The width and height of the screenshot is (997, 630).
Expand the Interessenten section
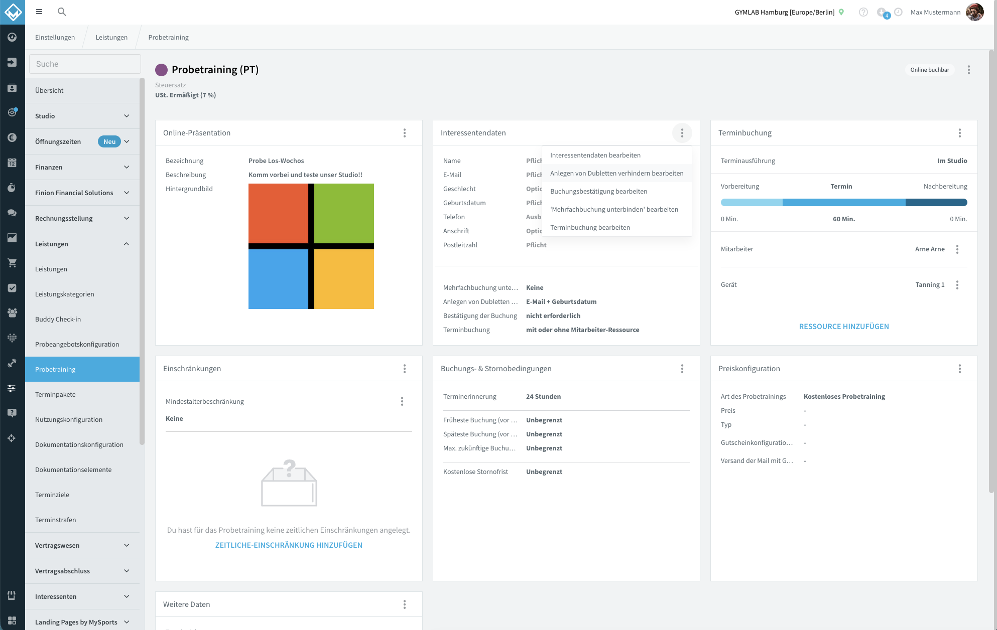click(x=126, y=596)
